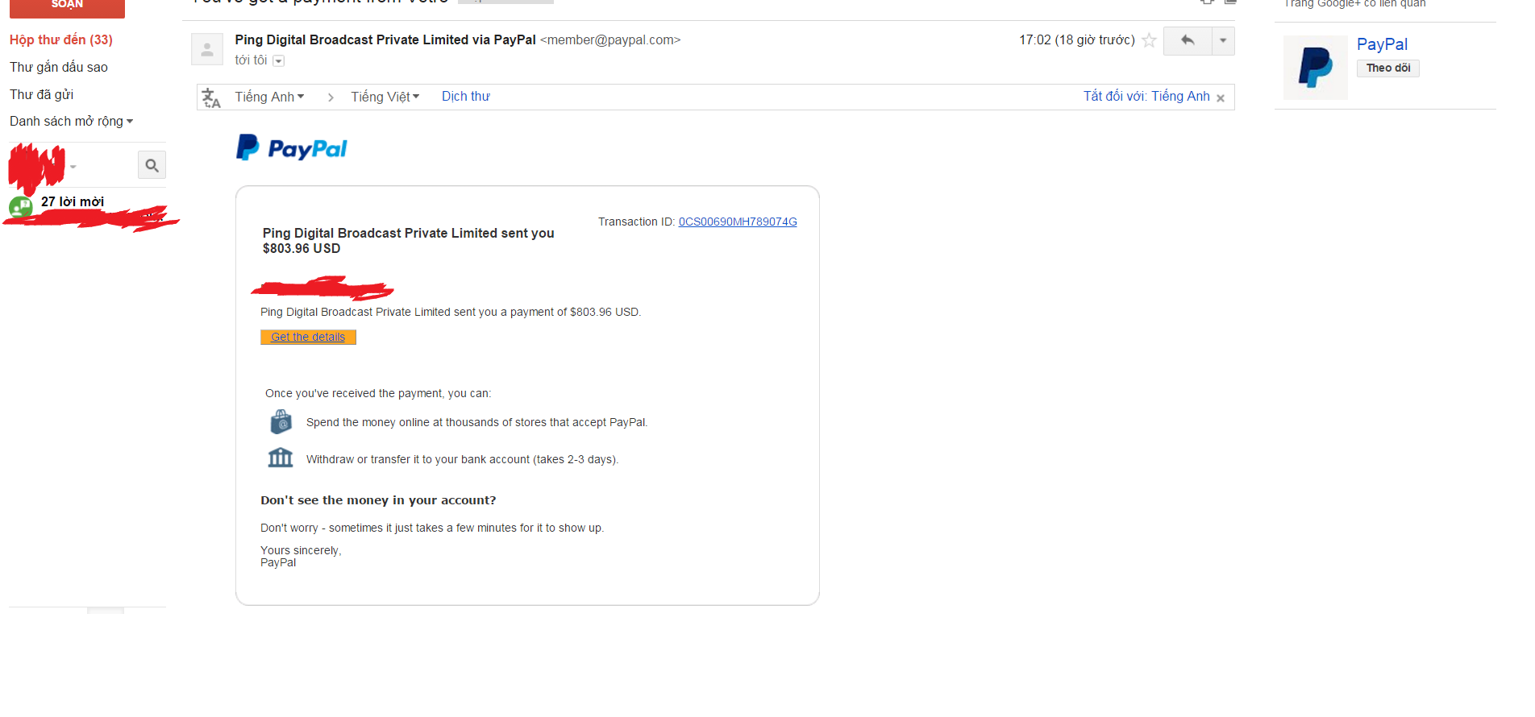Viewport: 1535px width, 717px height.
Task: Click PayPal logo in email body
Action: tap(292, 148)
